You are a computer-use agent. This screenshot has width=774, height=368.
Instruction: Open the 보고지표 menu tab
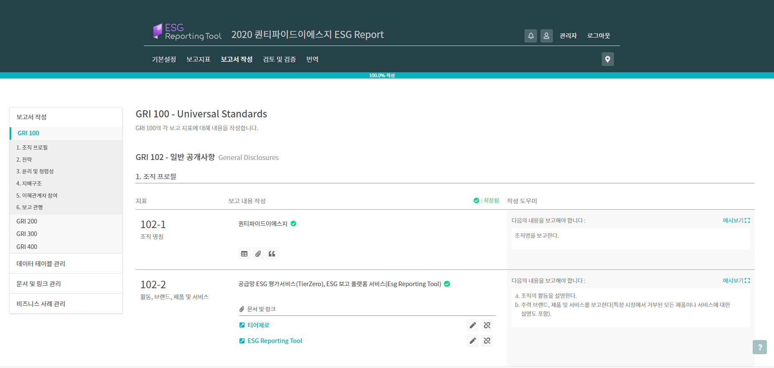[198, 59]
